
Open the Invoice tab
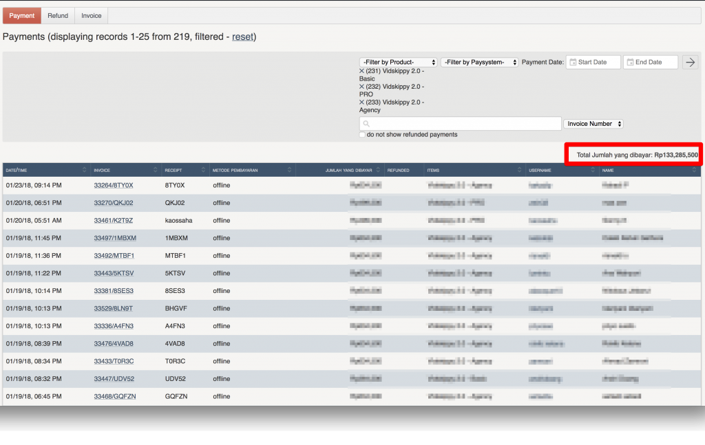(x=91, y=16)
